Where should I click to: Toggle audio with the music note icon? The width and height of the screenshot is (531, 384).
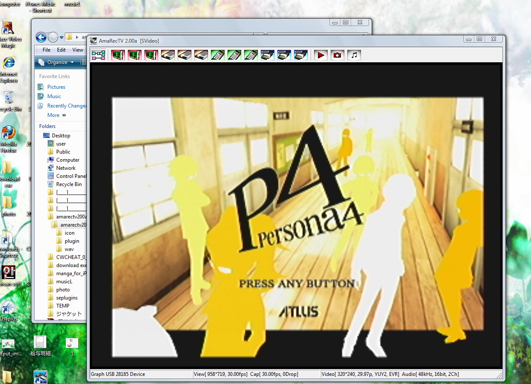354,55
